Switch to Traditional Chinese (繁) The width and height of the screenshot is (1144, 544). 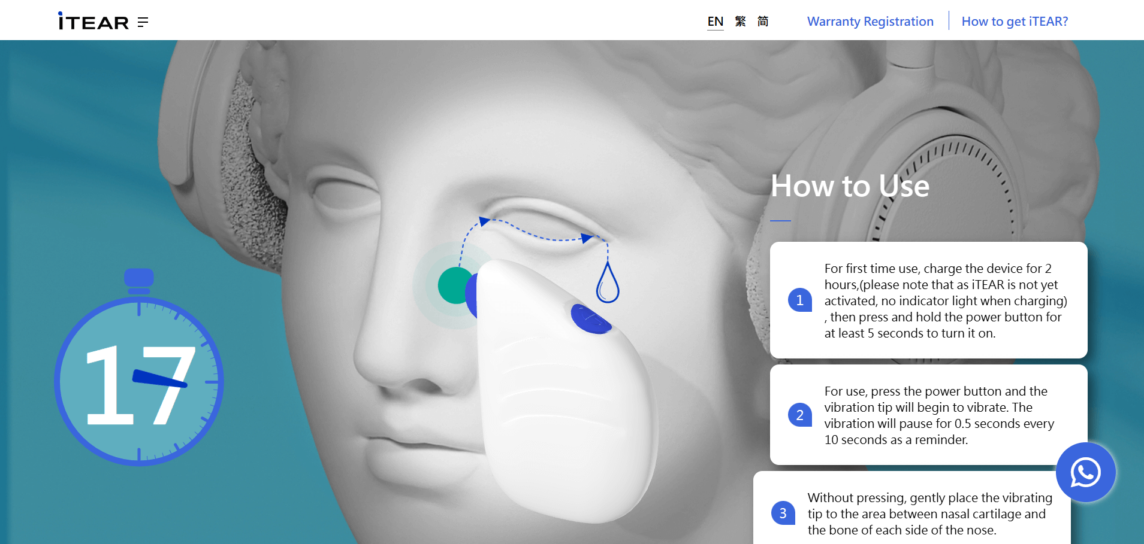[741, 22]
